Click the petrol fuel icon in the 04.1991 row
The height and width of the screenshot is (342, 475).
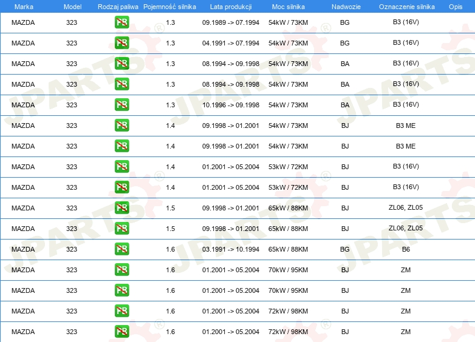(x=121, y=43)
